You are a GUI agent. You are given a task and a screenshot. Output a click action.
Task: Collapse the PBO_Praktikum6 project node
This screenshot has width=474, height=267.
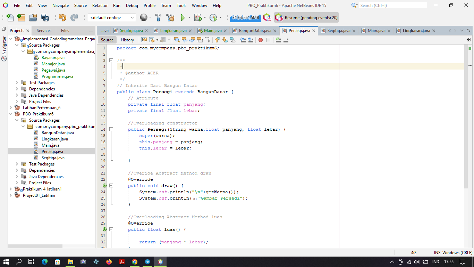coord(11,114)
